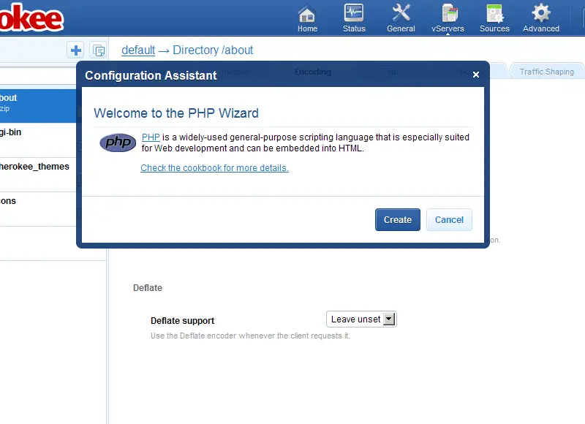Follow the default vserver breadcrumb link
This screenshot has width=585, height=424.
[138, 50]
